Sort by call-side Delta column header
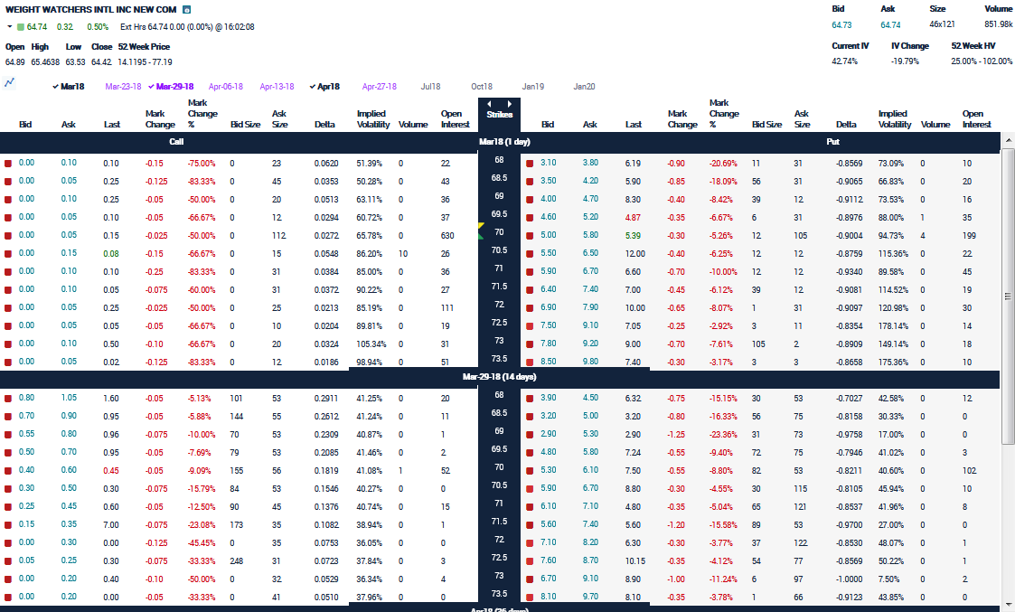 click(x=325, y=125)
